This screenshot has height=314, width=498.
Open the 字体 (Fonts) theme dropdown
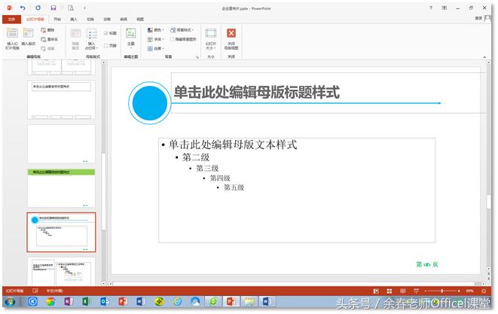coord(156,39)
